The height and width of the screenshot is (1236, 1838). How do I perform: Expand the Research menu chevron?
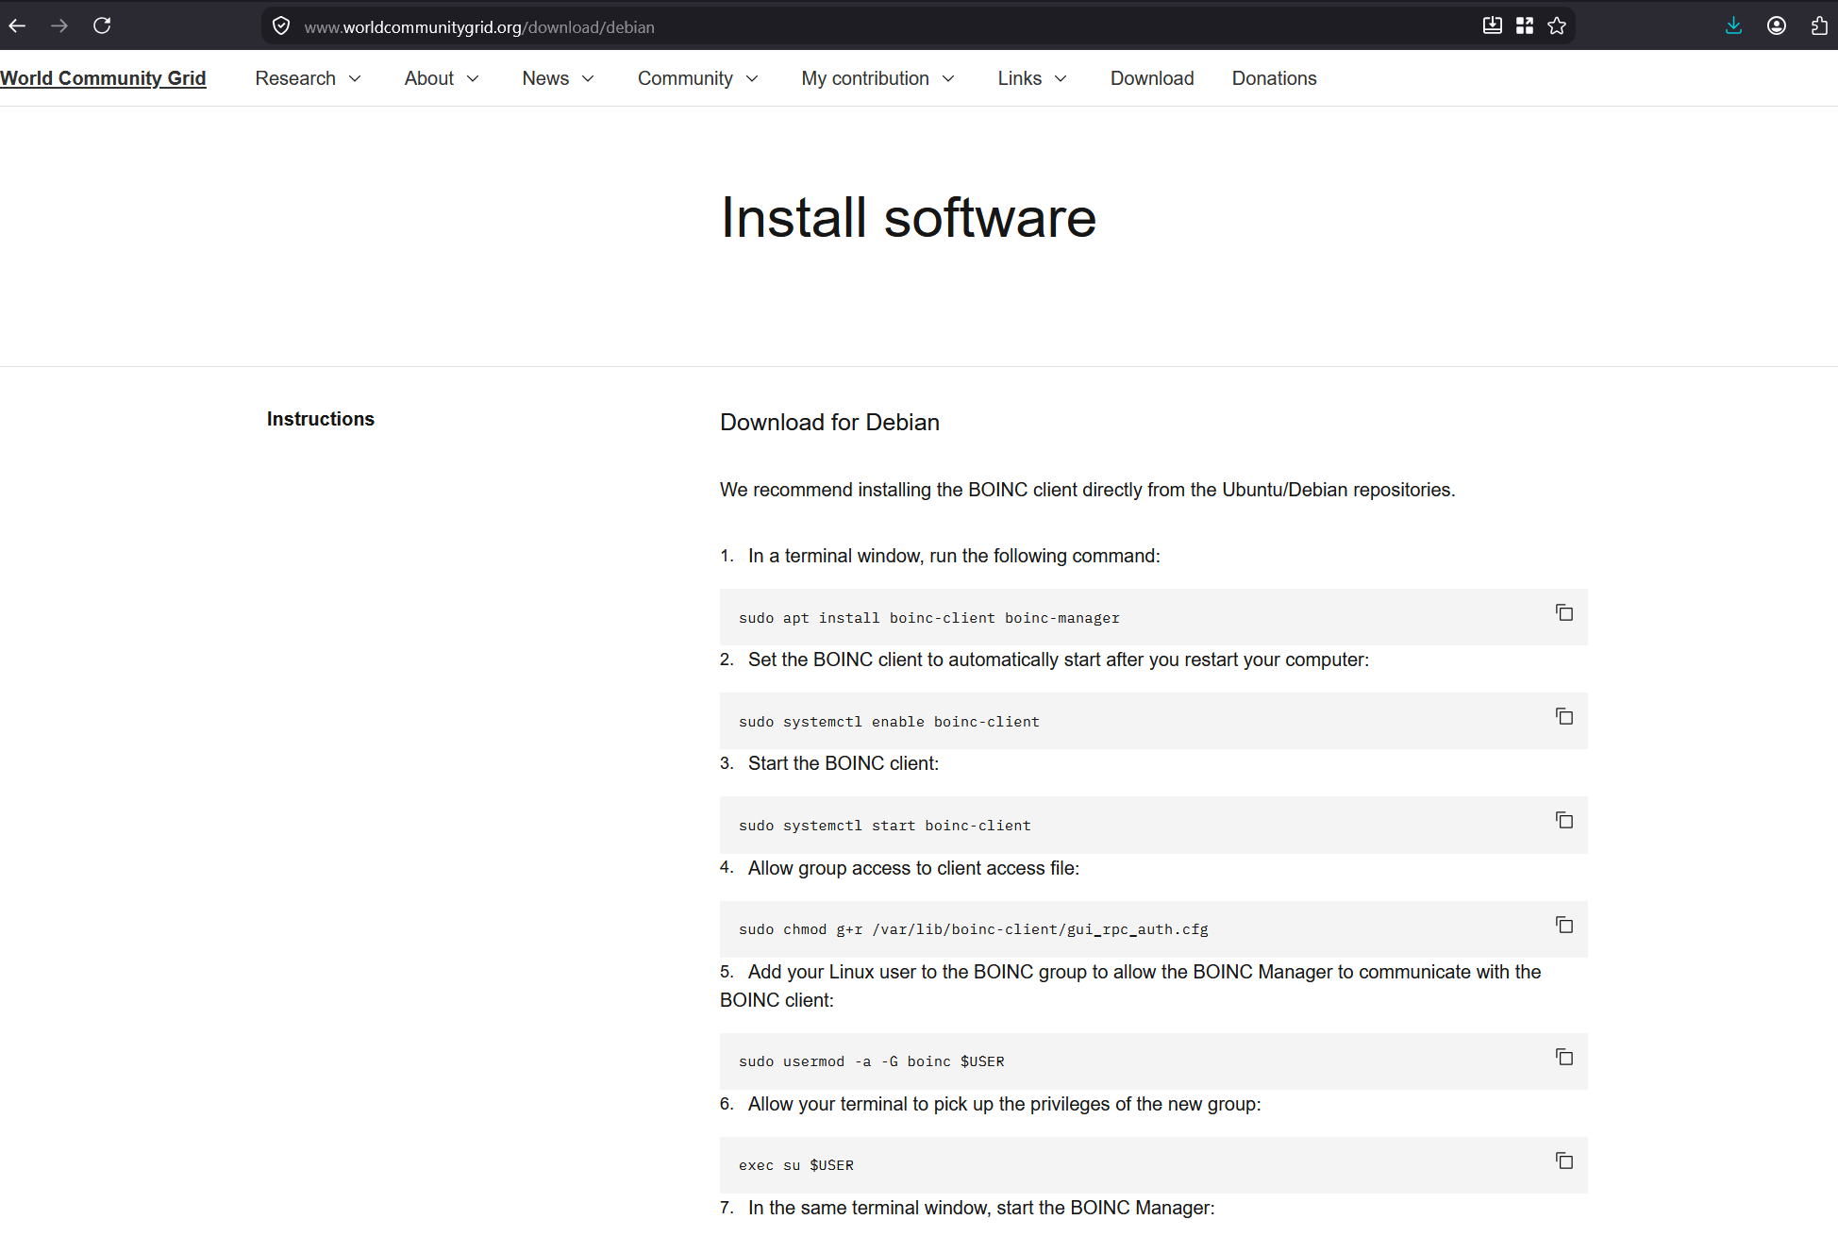pyautogui.click(x=355, y=79)
